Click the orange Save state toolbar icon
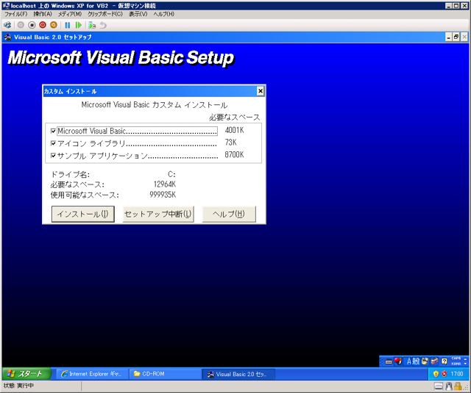471x393 pixels. pos(54,25)
